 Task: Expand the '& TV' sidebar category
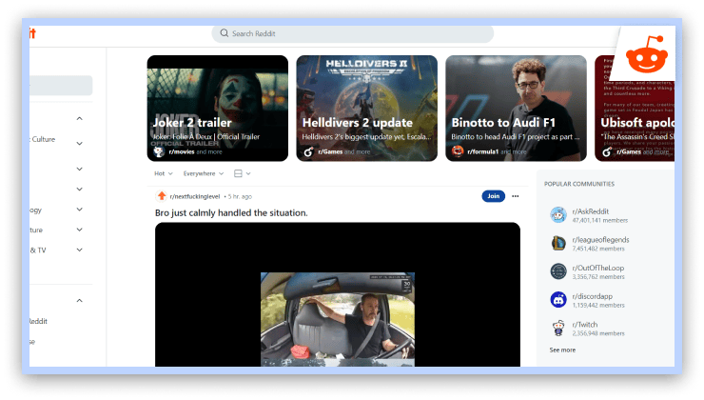point(80,250)
